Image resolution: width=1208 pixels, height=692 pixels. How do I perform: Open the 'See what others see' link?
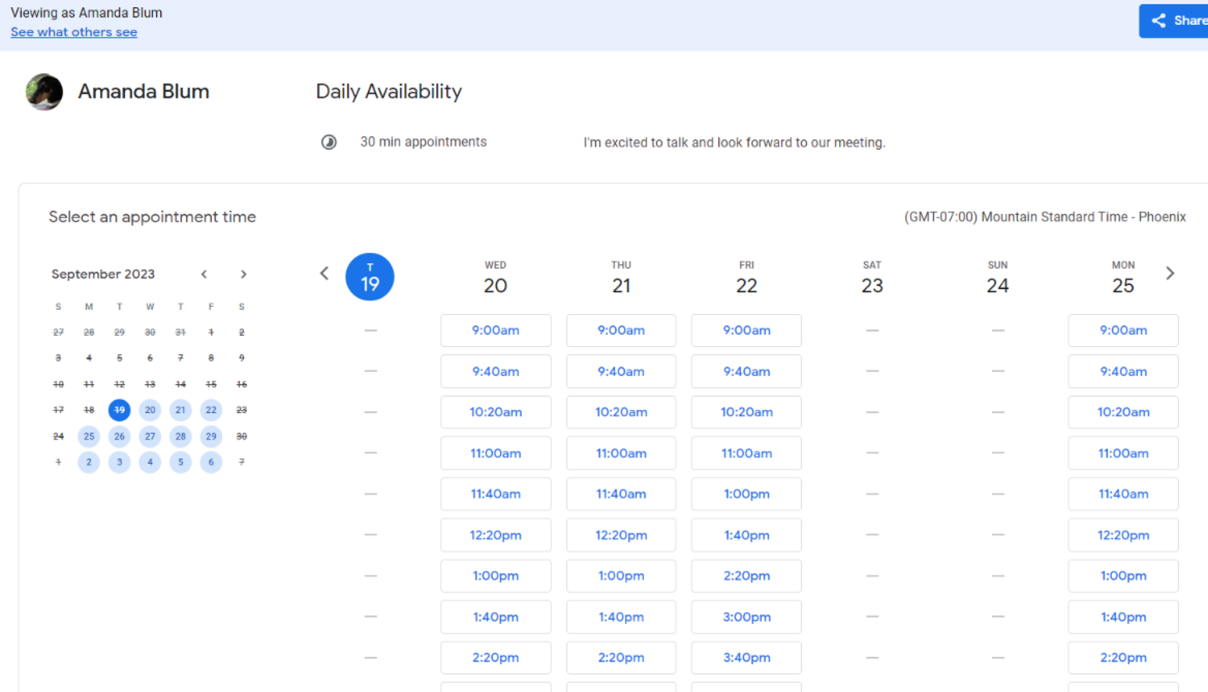(74, 32)
